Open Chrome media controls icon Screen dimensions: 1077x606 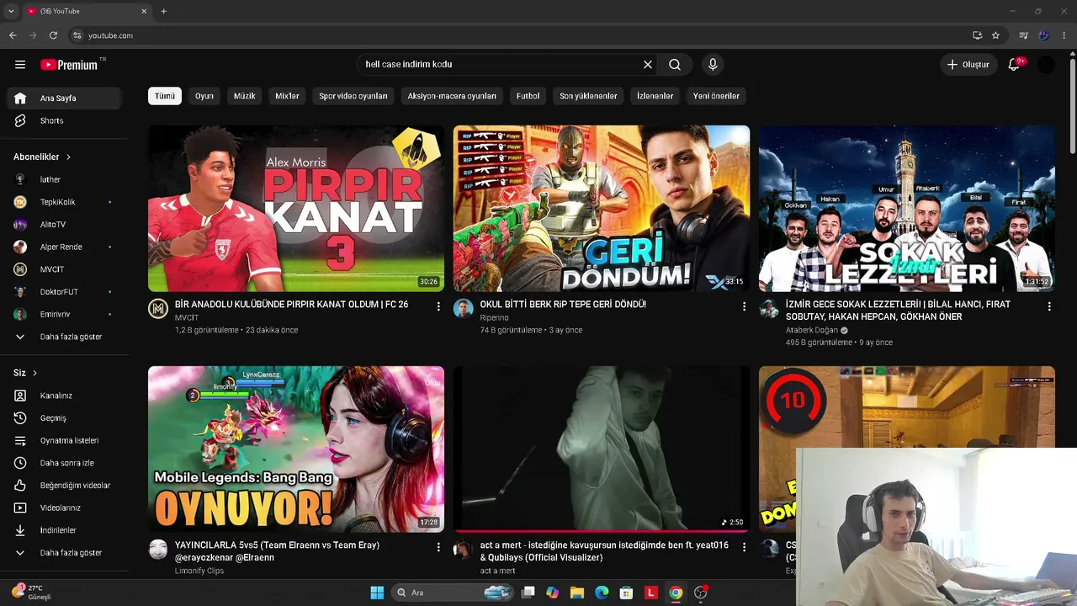click(x=1023, y=35)
